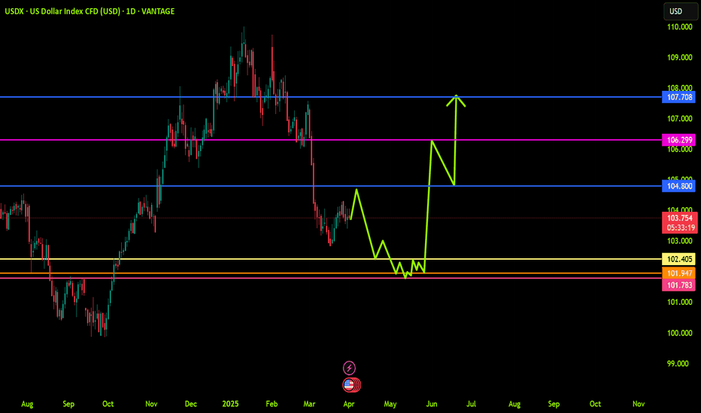Click the Apr label on time axis

tap(349, 404)
